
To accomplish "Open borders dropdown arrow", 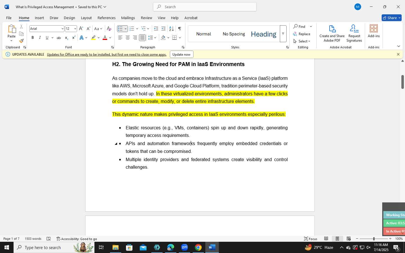I will point(180,38).
